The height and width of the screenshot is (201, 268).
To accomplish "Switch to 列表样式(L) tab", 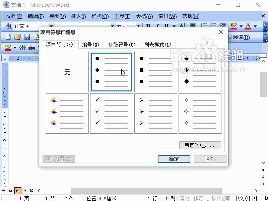I will [x=158, y=45].
